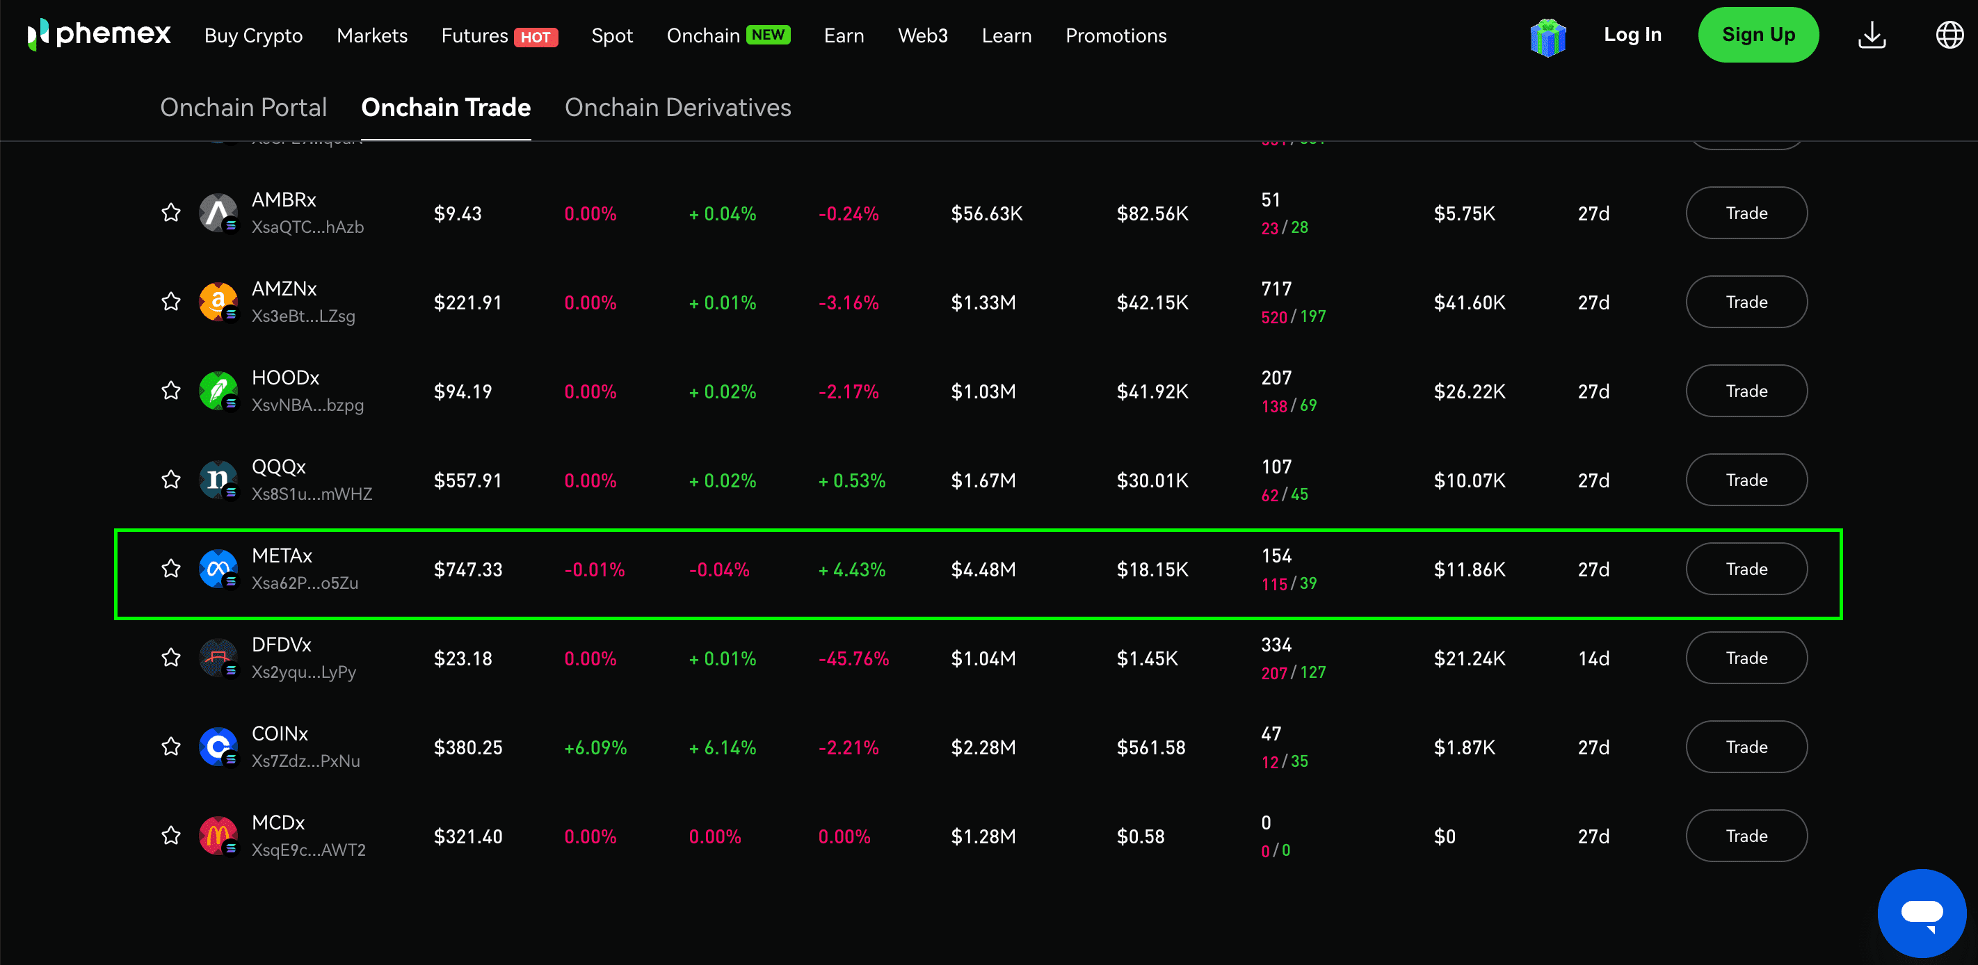Switch to the Onchain Portal tab

click(243, 108)
